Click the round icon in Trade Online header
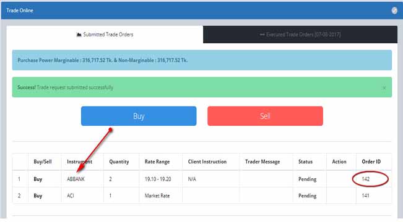 coord(394,10)
